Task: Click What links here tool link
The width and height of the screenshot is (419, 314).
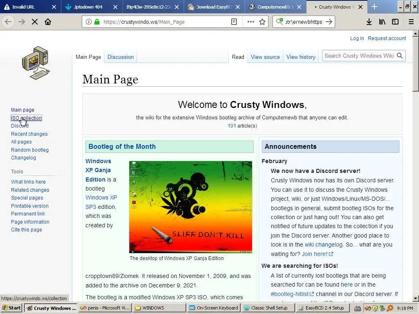Action: (x=28, y=182)
